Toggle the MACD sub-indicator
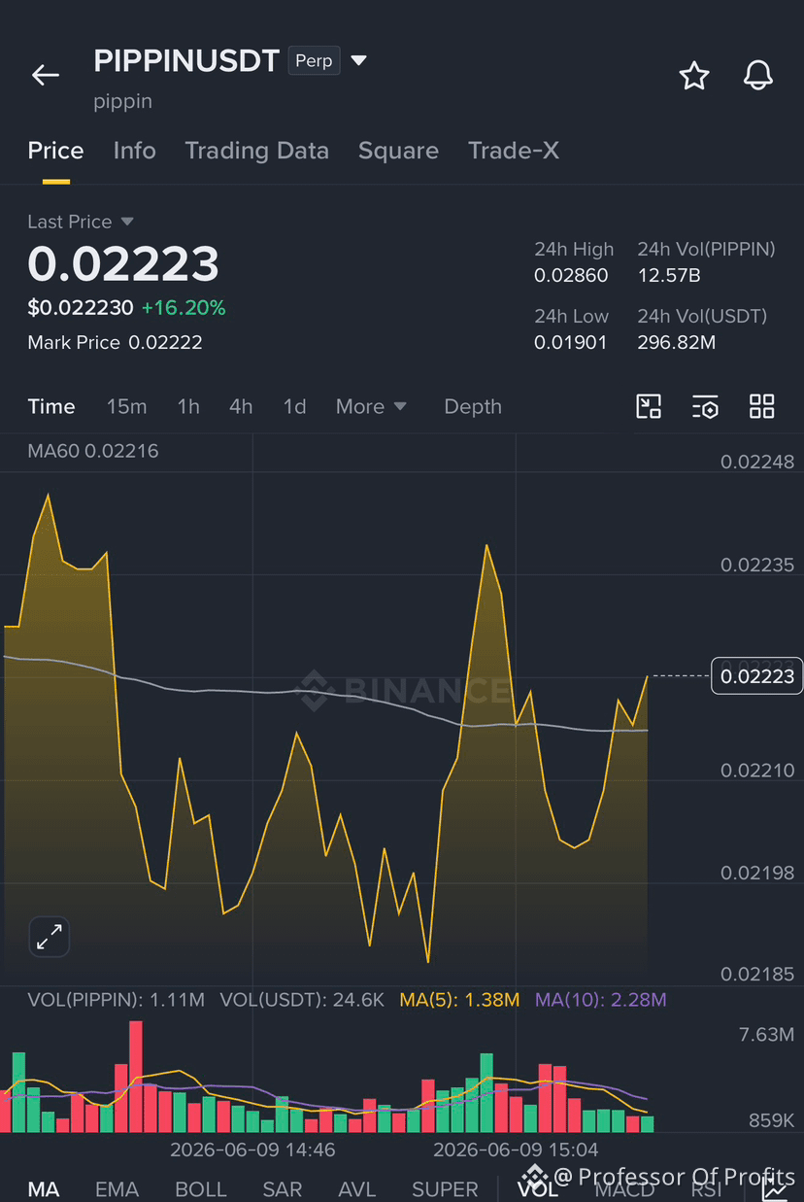Image resolution: width=804 pixels, height=1202 pixels. (x=624, y=1189)
